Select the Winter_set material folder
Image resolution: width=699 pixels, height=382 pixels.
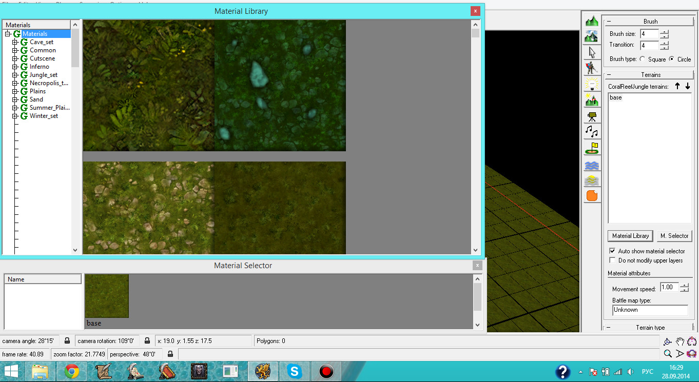coord(44,116)
